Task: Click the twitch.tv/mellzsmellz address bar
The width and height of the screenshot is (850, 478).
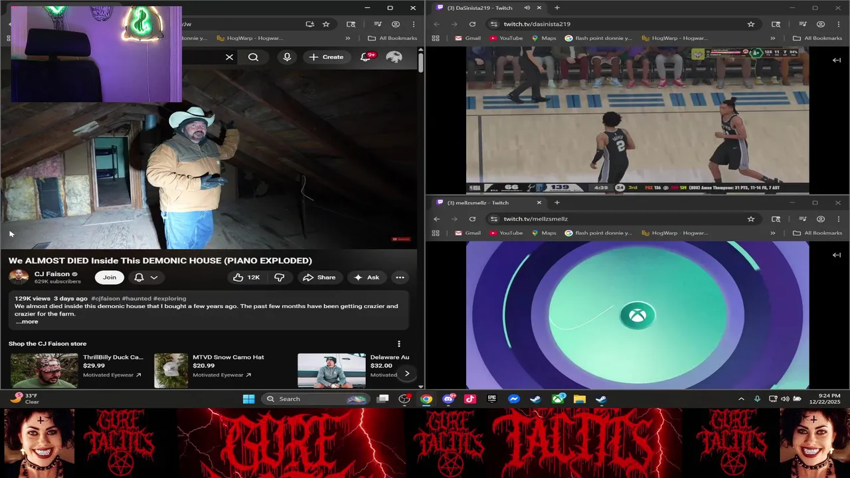Action: (x=618, y=218)
